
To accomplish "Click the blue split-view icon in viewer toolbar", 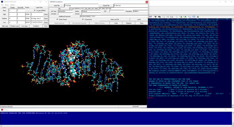I will (194, 17).
